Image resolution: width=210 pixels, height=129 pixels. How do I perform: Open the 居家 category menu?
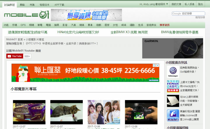click(x=107, y=25)
